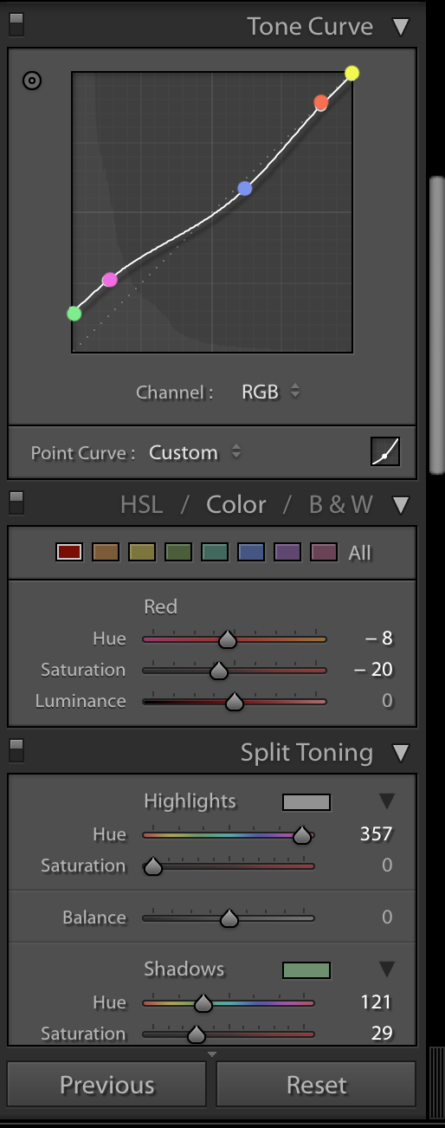Select the Yellow color swatch

pos(142,552)
